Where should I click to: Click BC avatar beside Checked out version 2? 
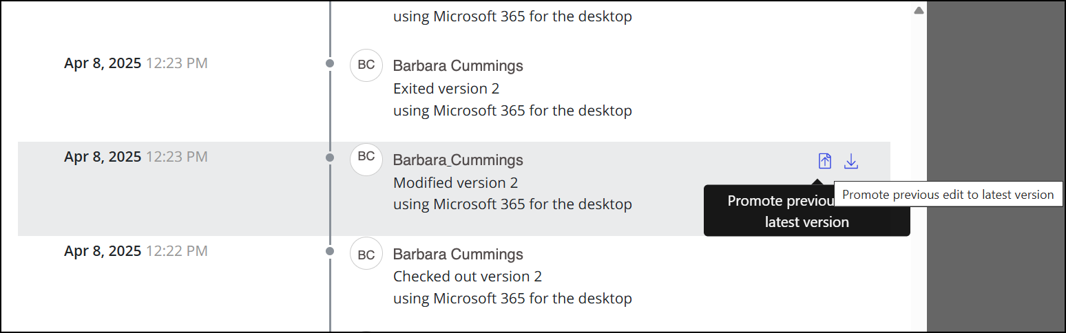[366, 254]
